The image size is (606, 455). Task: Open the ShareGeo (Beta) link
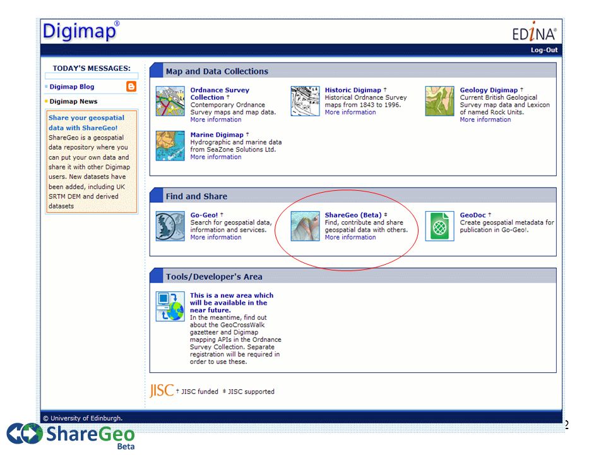[353, 215]
